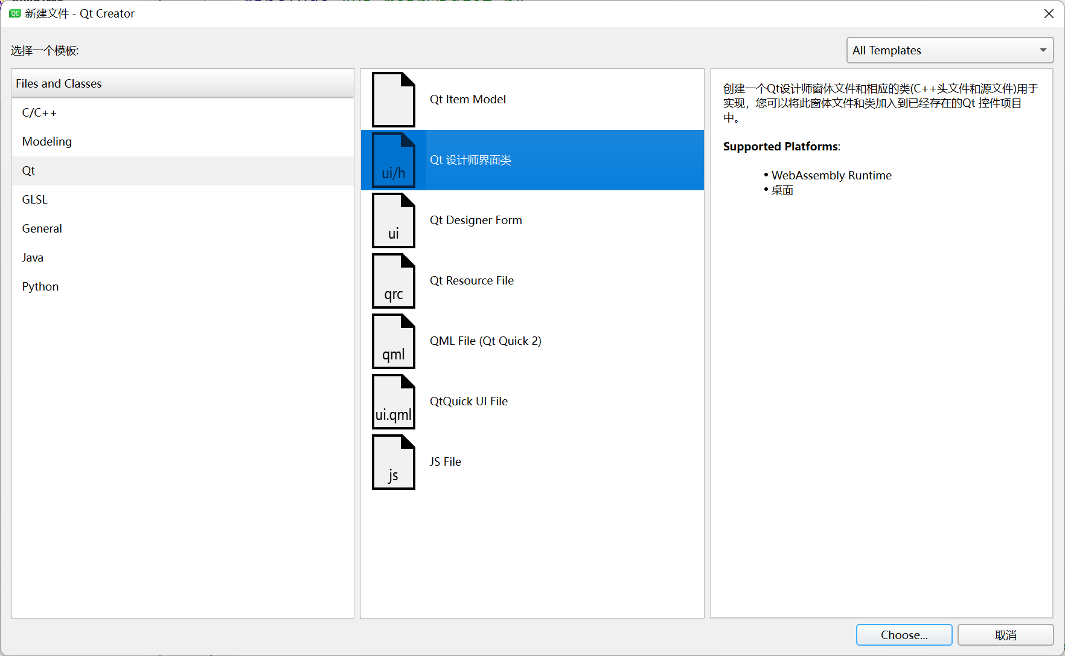Image resolution: width=1065 pixels, height=656 pixels.
Task: Select the Python category
Action: tap(182, 287)
